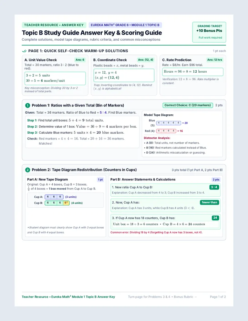The width and height of the screenshot is (248, 321).
Task: Click the 'fewer than' answer badge
Action: pos(209,202)
